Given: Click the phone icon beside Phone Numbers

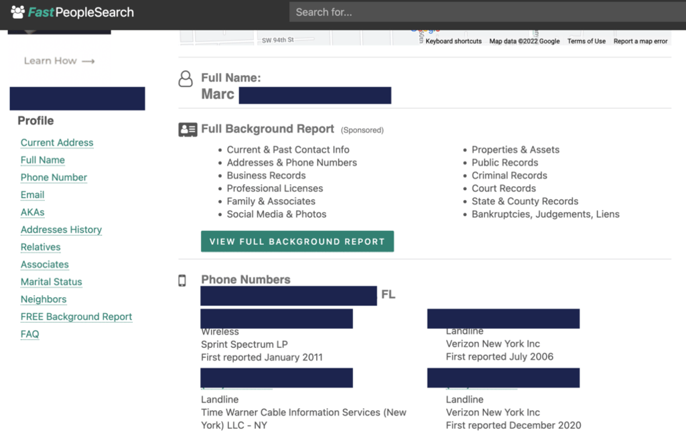Looking at the screenshot, I should point(182,280).
